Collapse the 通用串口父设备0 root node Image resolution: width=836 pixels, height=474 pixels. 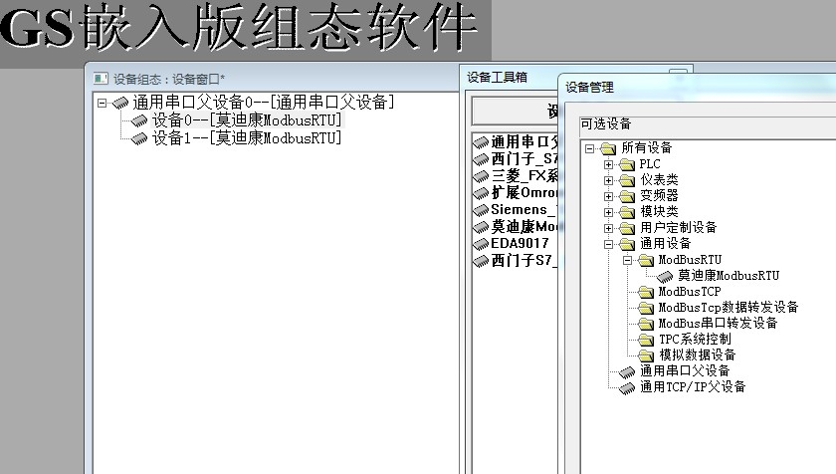pos(102,103)
